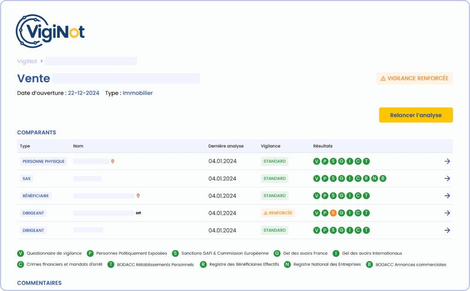This screenshot has width=470, height=291.
Task: Click the location pin in Bénéficiaire row
Action: click(138, 196)
